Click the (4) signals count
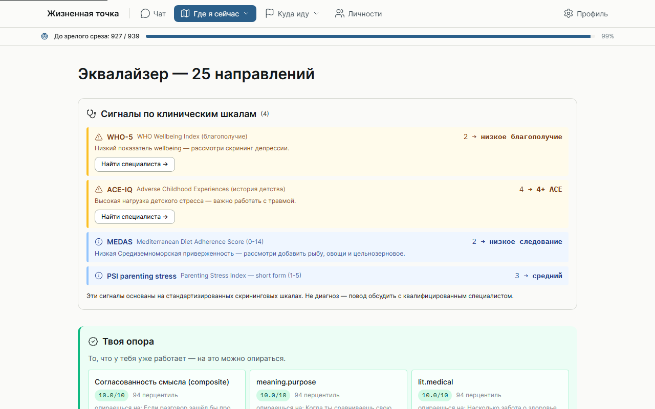This screenshot has width=655, height=409. (265, 114)
